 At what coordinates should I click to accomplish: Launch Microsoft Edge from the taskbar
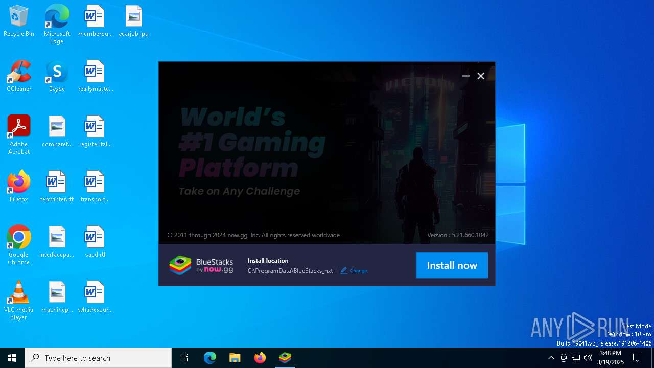(210, 358)
